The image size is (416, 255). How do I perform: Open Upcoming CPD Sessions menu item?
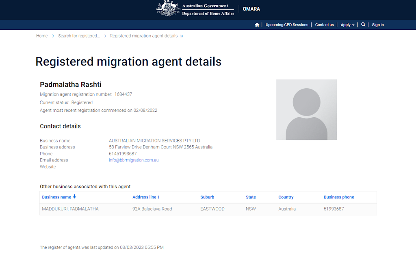[287, 25]
